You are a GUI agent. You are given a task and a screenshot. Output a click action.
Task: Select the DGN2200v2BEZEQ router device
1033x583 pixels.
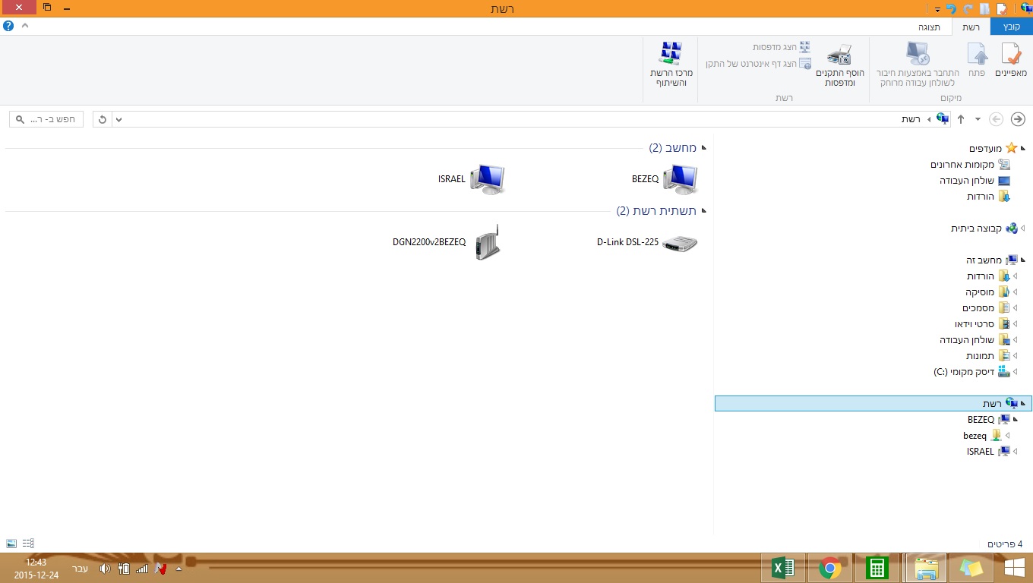[x=447, y=242]
